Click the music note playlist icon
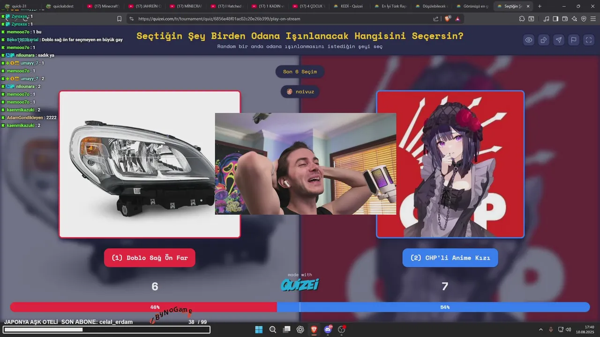Image resolution: width=600 pixels, height=337 pixels. (546, 19)
